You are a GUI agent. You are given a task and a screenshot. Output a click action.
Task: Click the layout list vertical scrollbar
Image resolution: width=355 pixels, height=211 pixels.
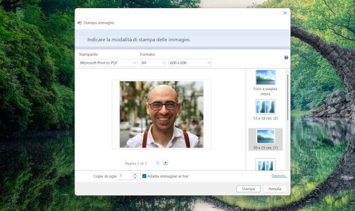tap(287, 97)
